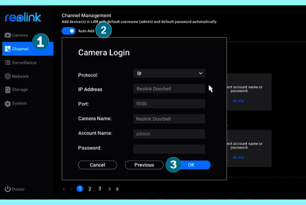This screenshot has height=205, width=306.
Task: Click previous page arrow
Action: (71, 189)
